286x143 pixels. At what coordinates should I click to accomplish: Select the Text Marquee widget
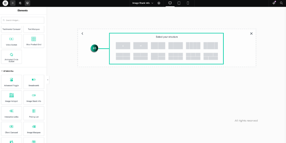pos(34,29)
